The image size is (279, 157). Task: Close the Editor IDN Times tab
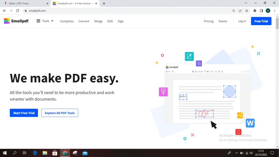coord(47,3)
